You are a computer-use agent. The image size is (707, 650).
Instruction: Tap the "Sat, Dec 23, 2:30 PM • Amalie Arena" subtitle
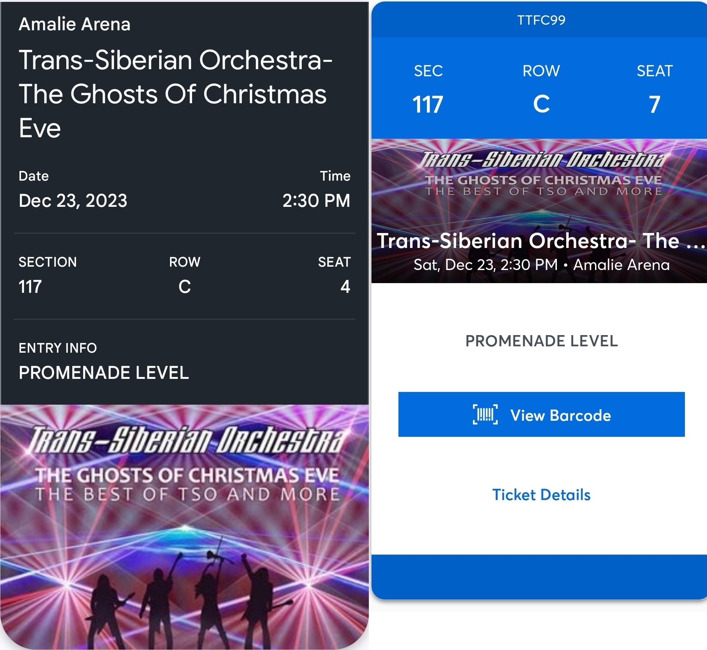tap(541, 265)
